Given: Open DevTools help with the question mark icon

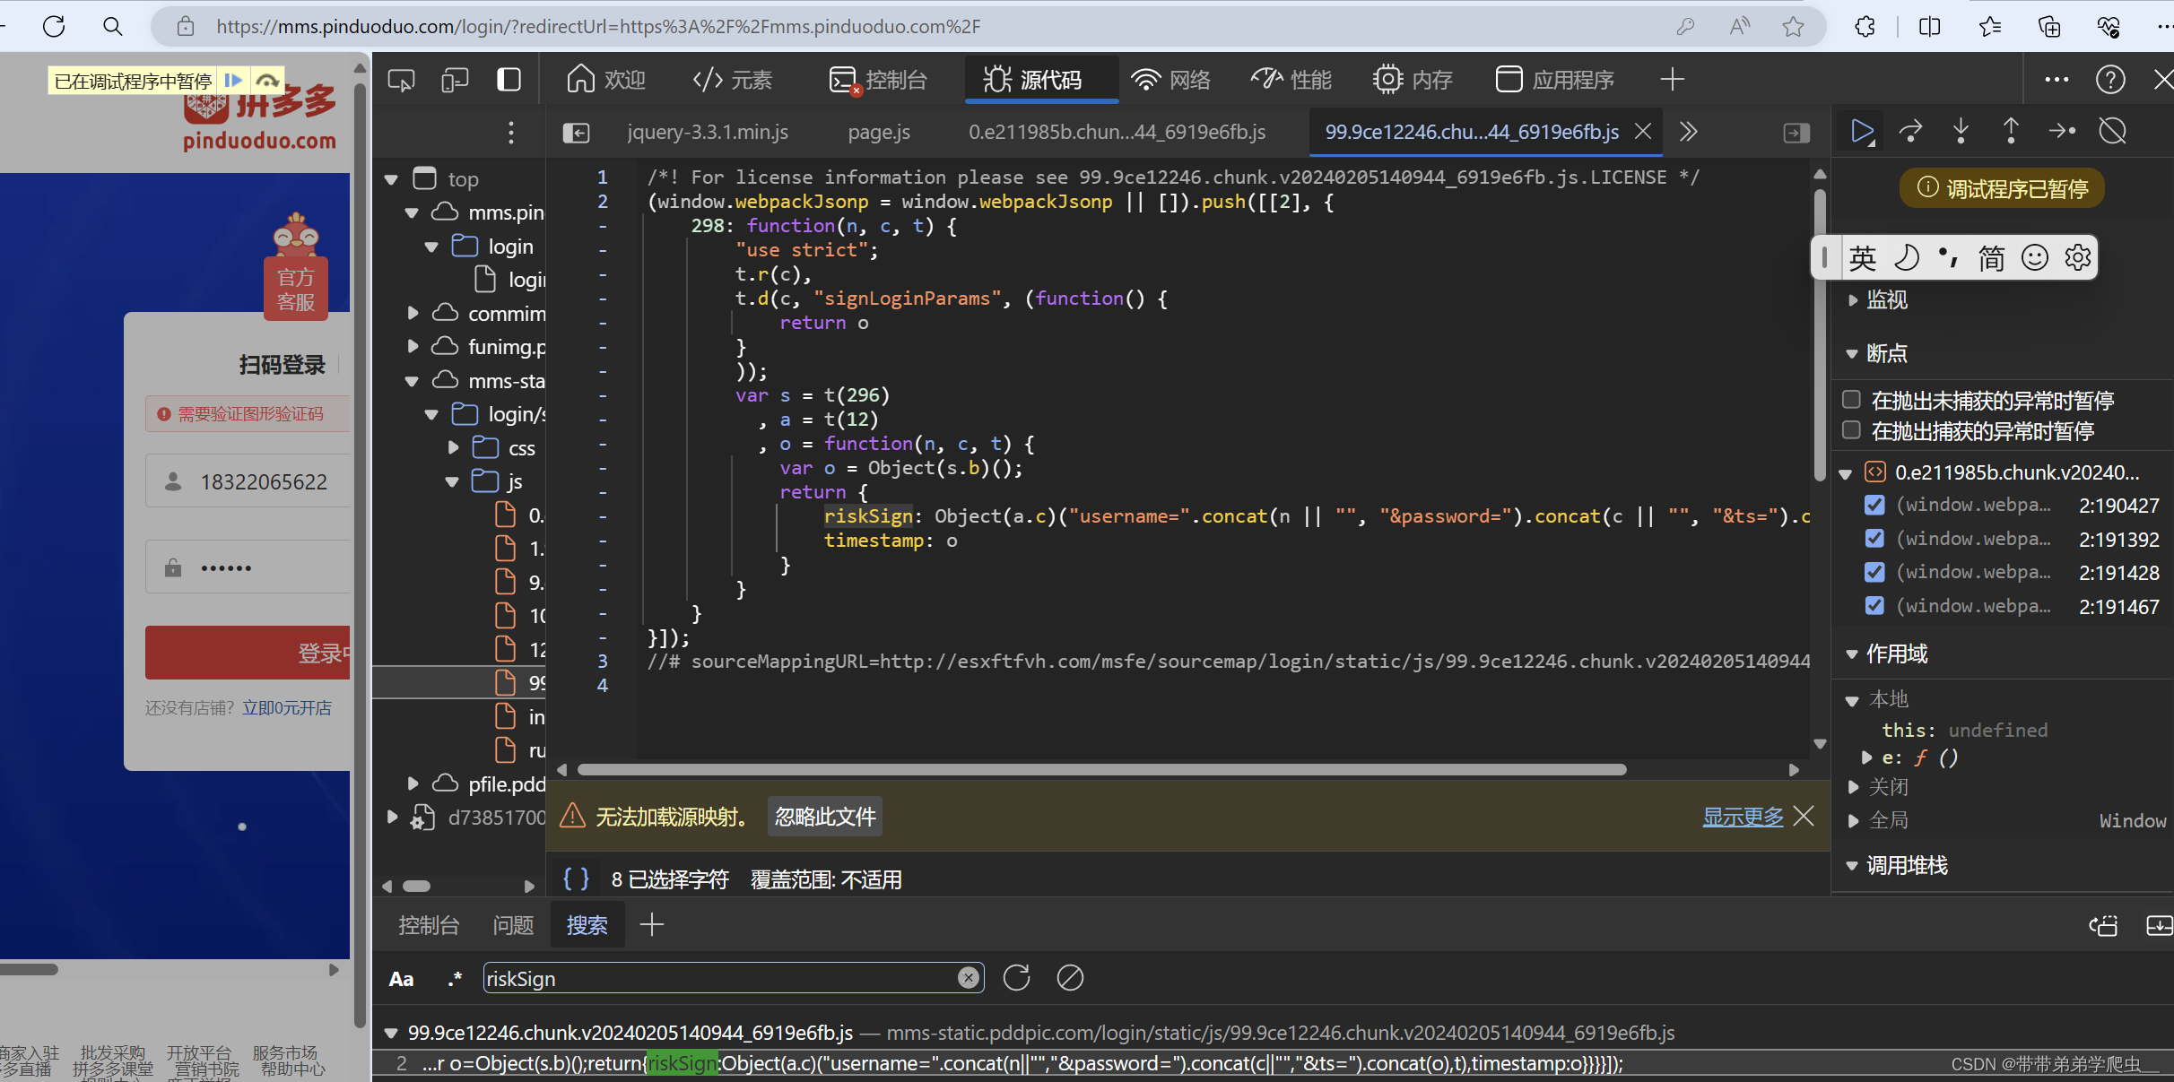Looking at the screenshot, I should pos(2111,79).
